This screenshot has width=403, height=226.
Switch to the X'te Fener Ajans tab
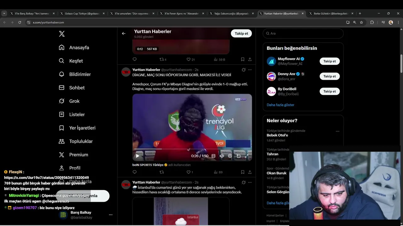click(x=182, y=13)
